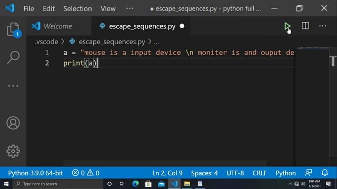The image size is (337, 189).
Task: Click the editor horizontal scrollbar
Action: [165, 163]
